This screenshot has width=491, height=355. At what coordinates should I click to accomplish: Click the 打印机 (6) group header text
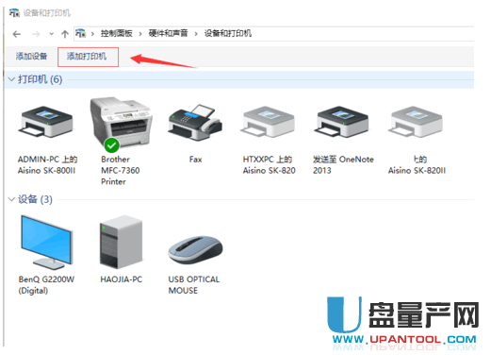click(x=40, y=79)
